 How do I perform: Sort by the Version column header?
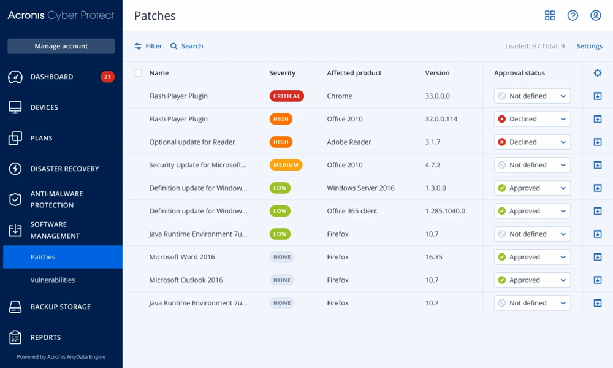[437, 73]
